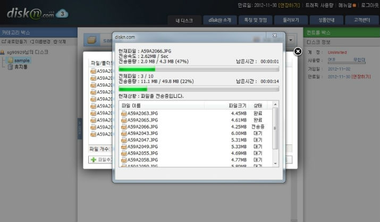Click the 파일추가 button with green plus
Viewport: 380px width, 222px height.
[x=101, y=159]
